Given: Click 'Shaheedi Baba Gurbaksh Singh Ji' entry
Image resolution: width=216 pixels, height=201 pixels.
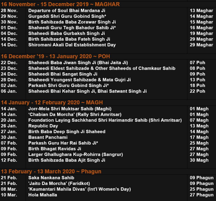Looking at the screenshot, I should pos(67,33).
